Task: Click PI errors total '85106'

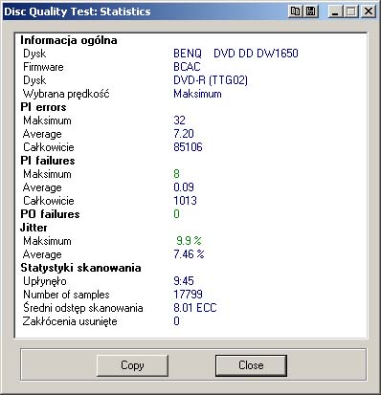Action: [188, 147]
